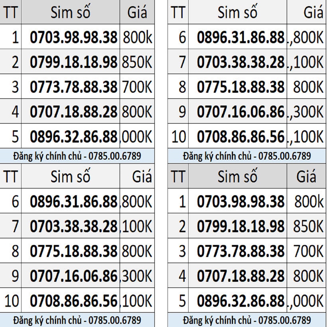The image size is (327, 327).
Task: Click the 700K price in the top-left table
Action: [x=137, y=87]
